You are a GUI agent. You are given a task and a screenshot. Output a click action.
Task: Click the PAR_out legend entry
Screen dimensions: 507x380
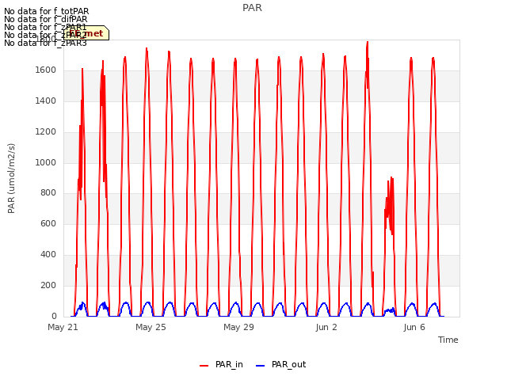pyautogui.click(x=280, y=364)
